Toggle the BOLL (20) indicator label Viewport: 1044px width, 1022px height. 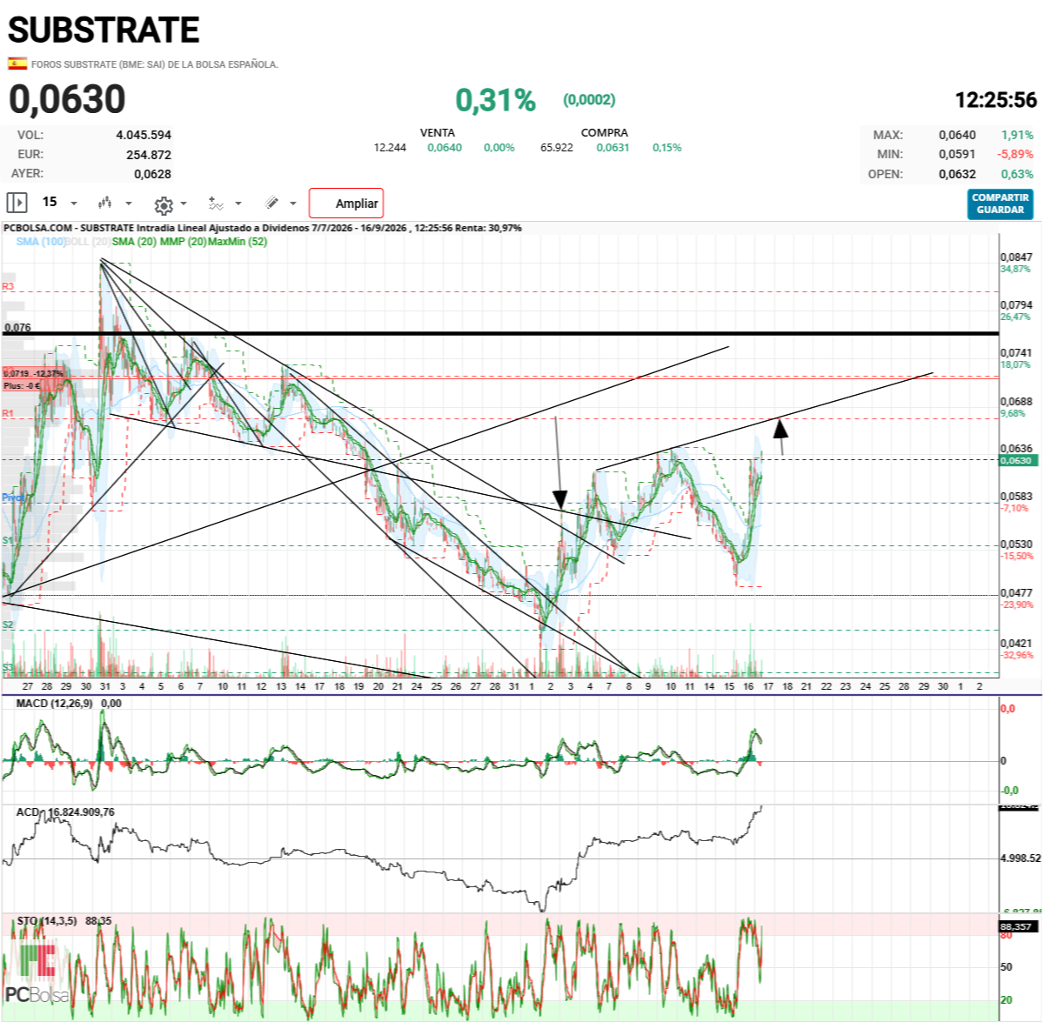pyautogui.click(x=88, y=242)
